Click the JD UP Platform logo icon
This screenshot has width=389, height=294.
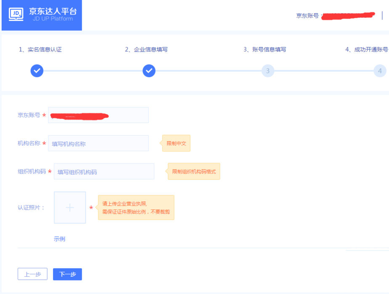coord(16,14)
